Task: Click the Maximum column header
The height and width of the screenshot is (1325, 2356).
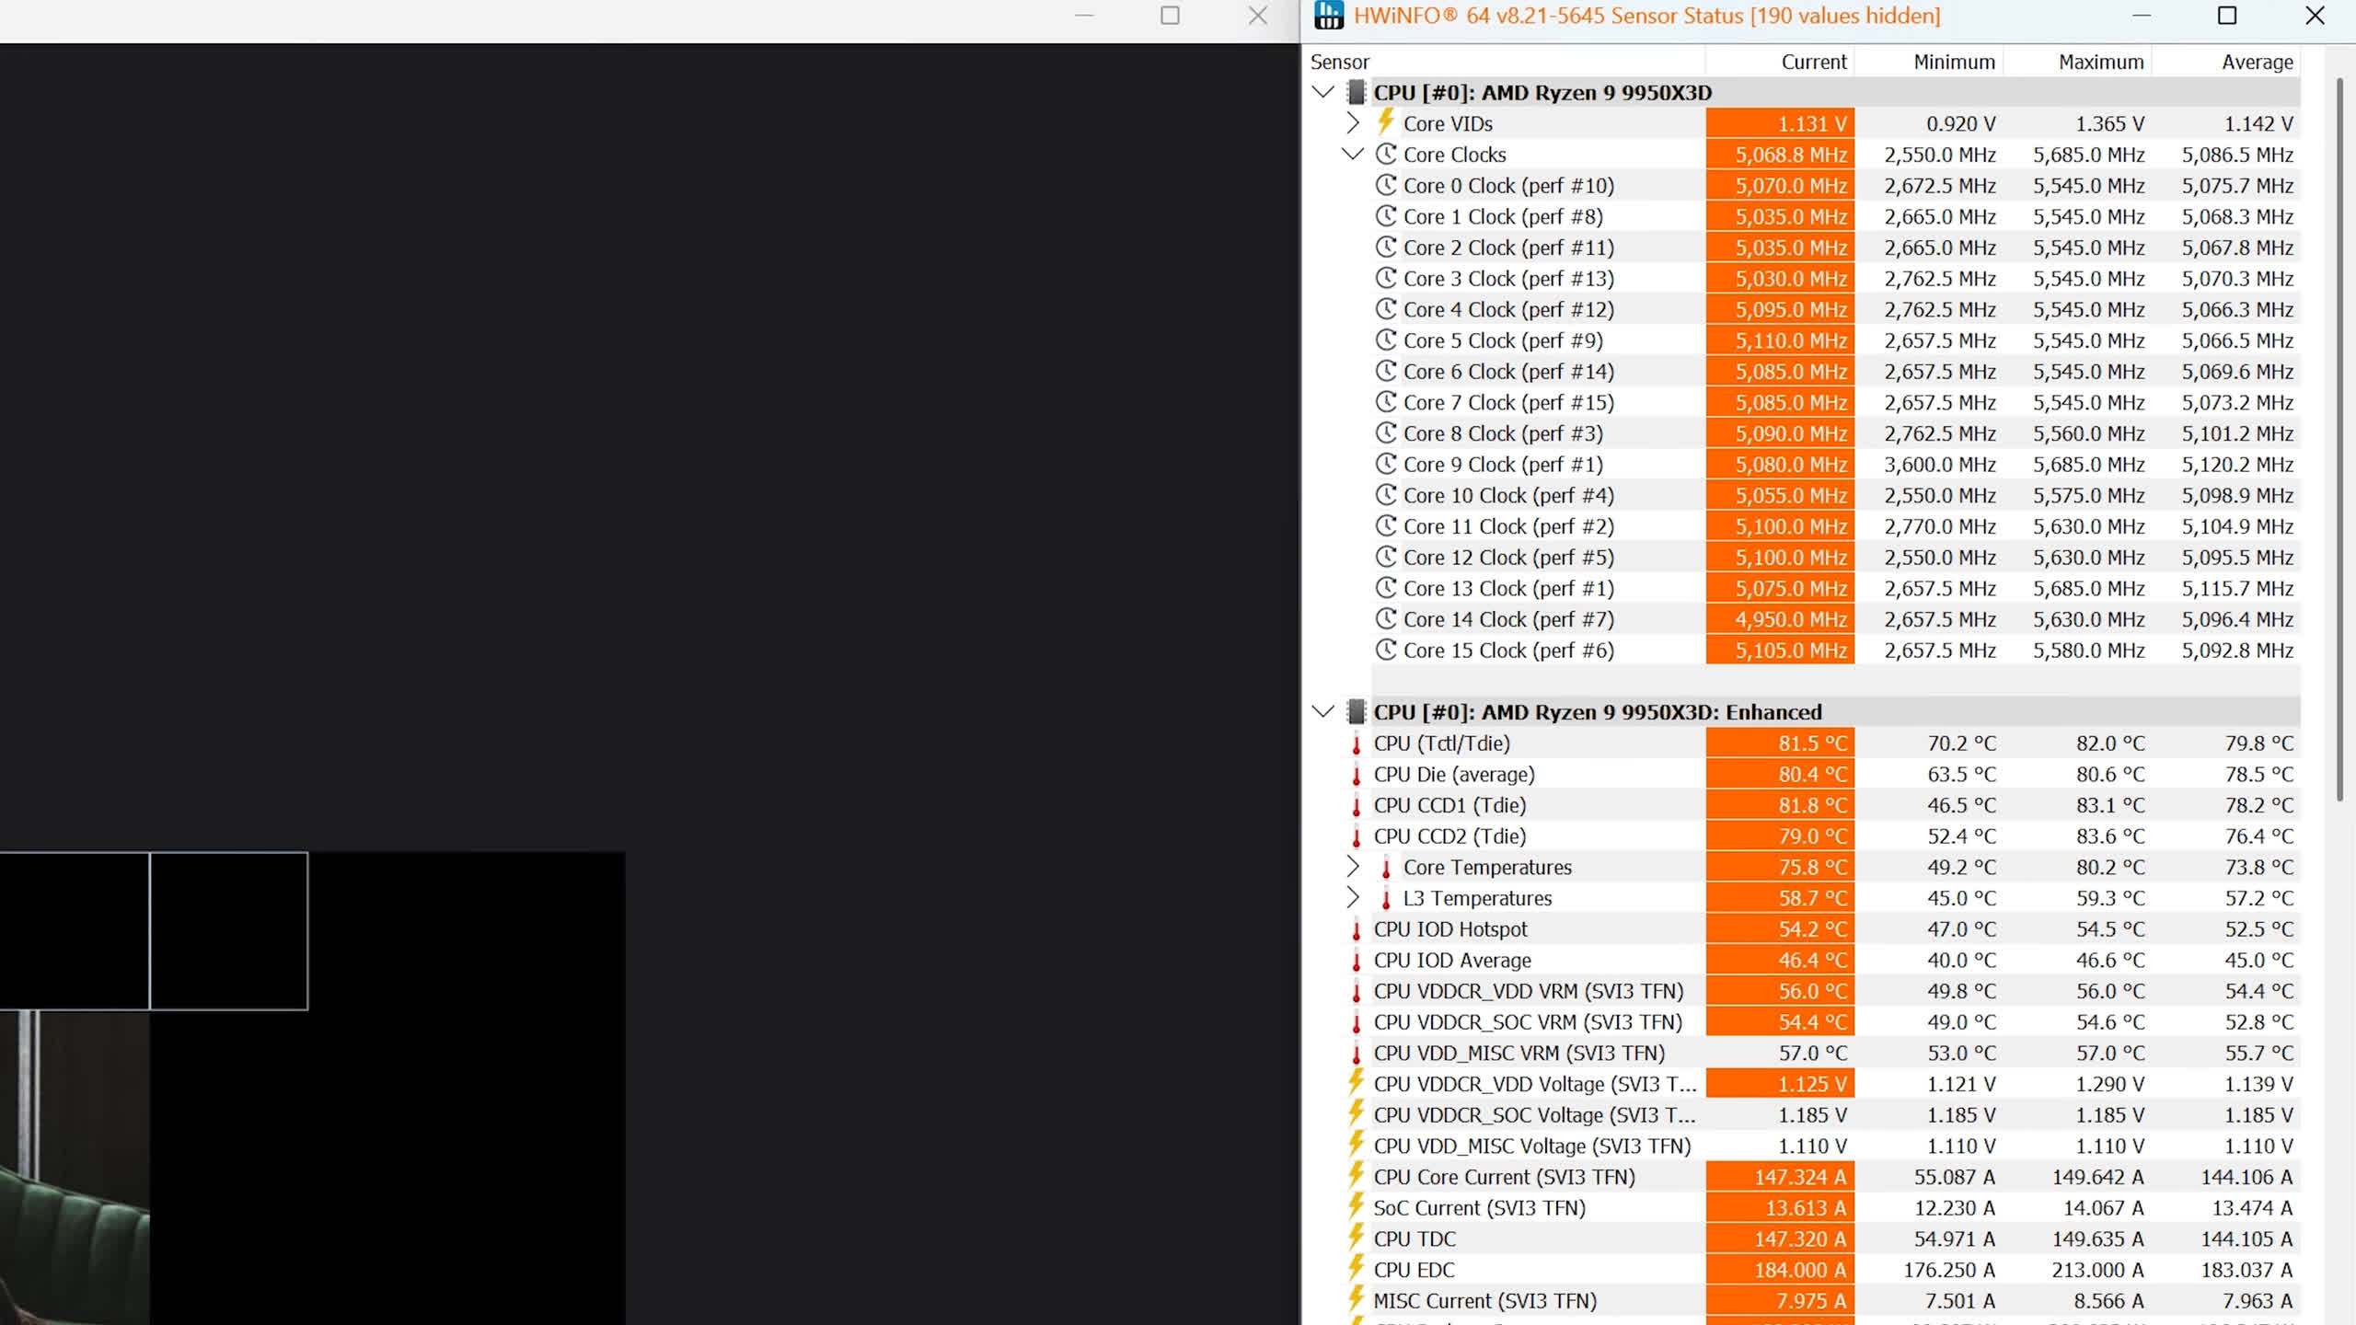Action: (2100, 62)
